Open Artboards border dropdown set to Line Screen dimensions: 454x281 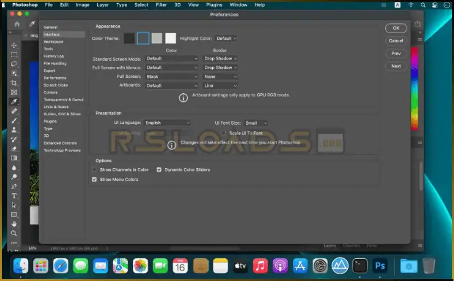point(220,85)
